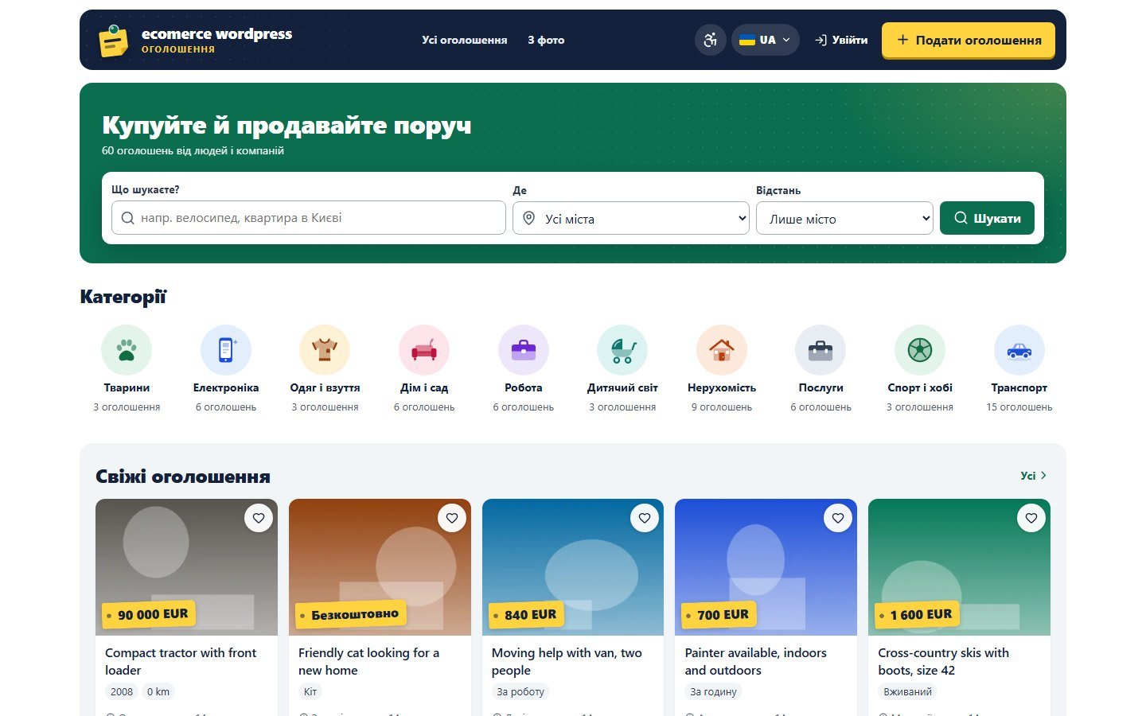The width and height of the screenshot is (1146, 716).
Task: Open the Compact tractor listing thumbnail
Action: coord(186,567)
